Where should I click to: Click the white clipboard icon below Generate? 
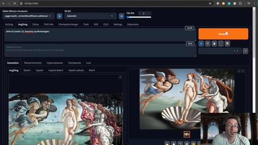(x=214, y=43)
